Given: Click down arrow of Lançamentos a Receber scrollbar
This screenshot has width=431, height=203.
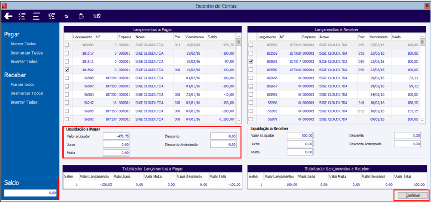Looking at the screenshot, I should coord(423,120).
